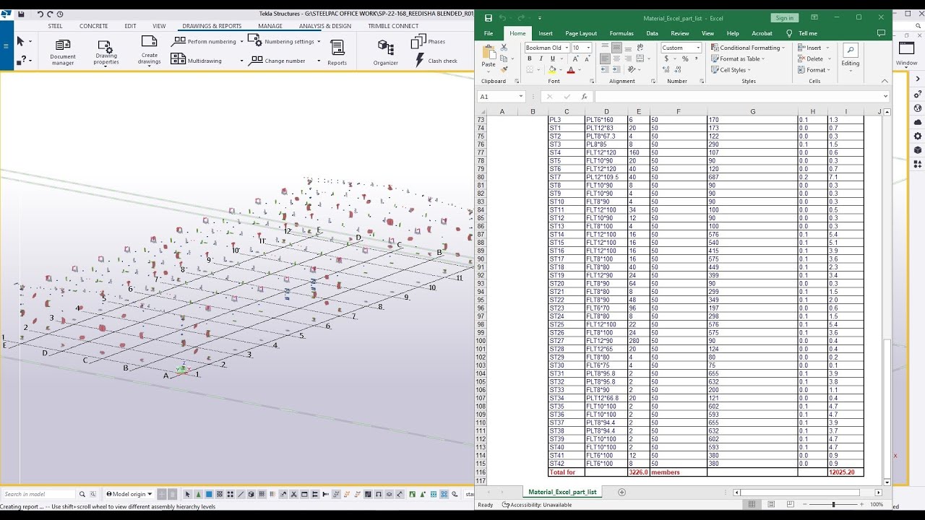Open the Reports tool in Tekla

pos(337,52)
